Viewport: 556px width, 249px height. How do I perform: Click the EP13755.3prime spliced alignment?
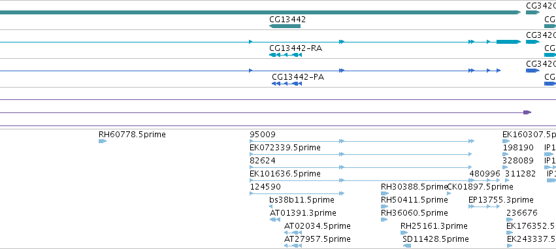[484, 207]
